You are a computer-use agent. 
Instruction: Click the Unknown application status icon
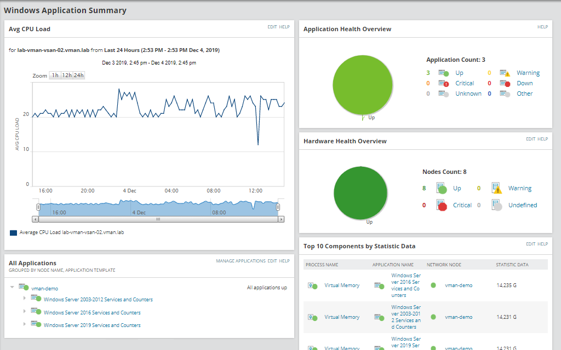(444, 94)
